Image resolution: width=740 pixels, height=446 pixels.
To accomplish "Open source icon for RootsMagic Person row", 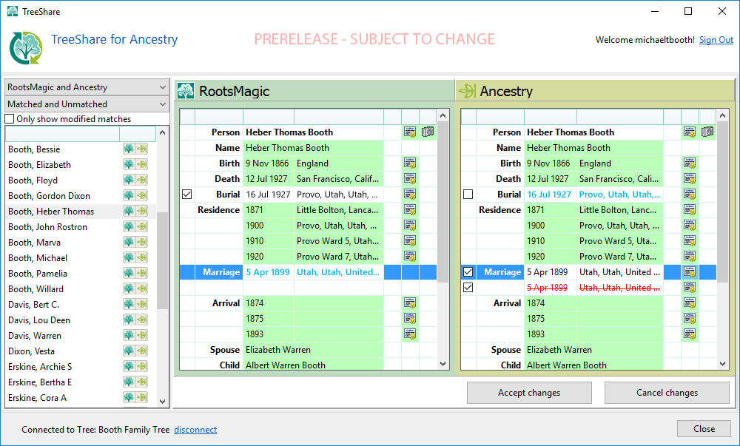I will [x=410, y=132].
